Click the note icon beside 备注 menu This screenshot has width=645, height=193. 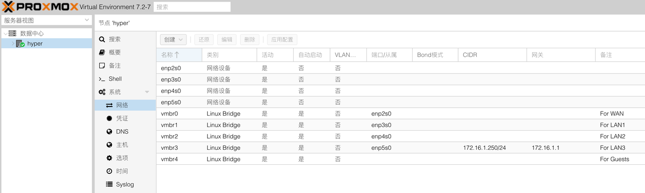click(102, 66)
